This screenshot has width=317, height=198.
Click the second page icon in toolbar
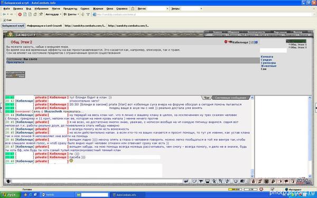pos(30,14)
